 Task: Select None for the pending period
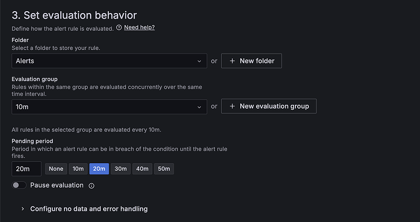[x=56, y=169]
